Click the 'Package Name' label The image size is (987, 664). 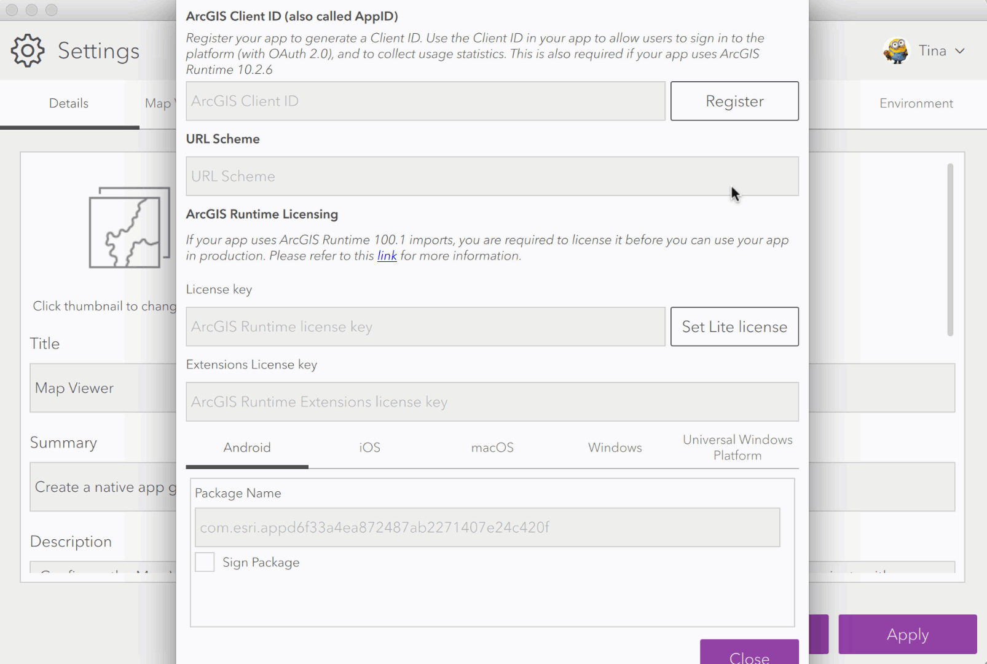pos(238,493)
